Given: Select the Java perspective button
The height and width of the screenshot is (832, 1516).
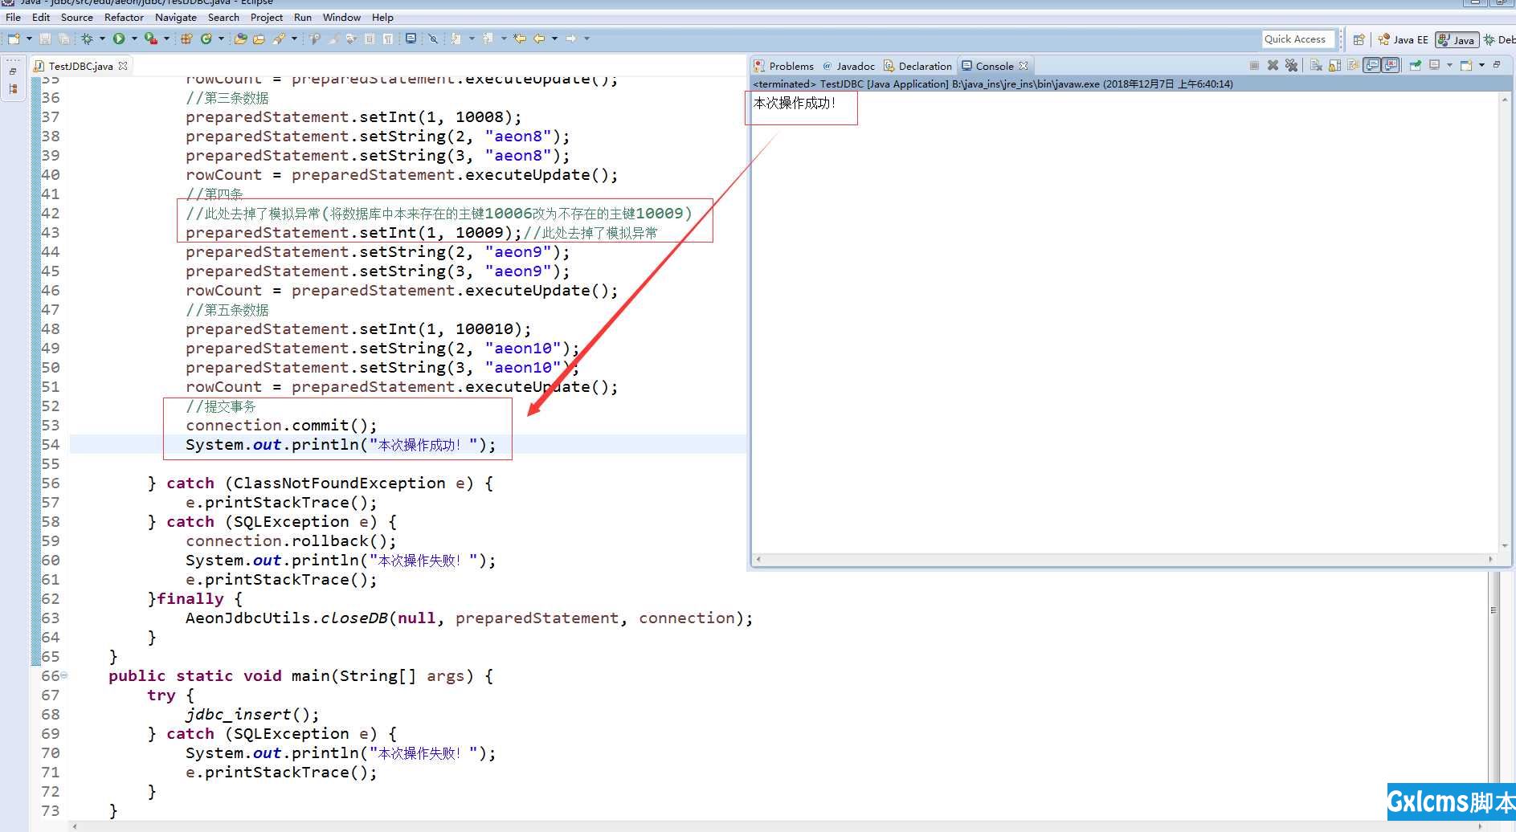Looking at the screenshot, I should (x=1457, y=39).
